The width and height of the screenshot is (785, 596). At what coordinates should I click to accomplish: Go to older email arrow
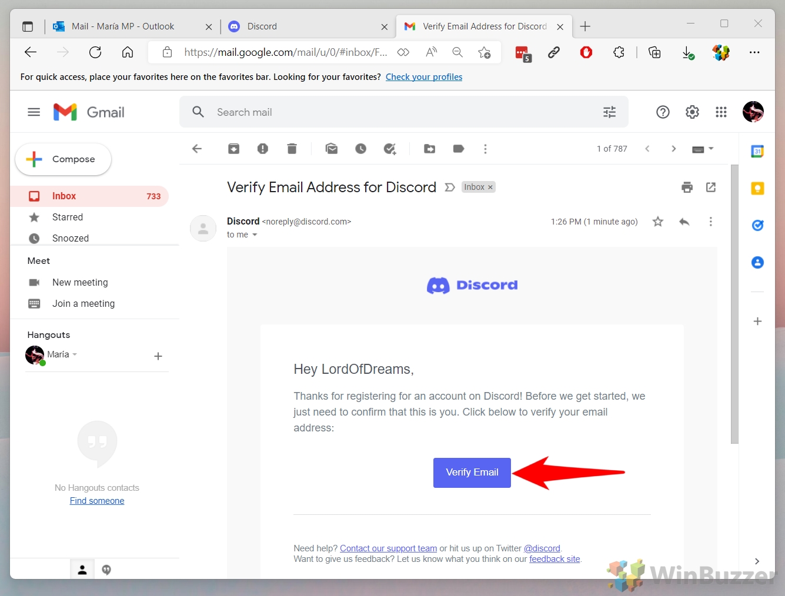tap(674, 149)
